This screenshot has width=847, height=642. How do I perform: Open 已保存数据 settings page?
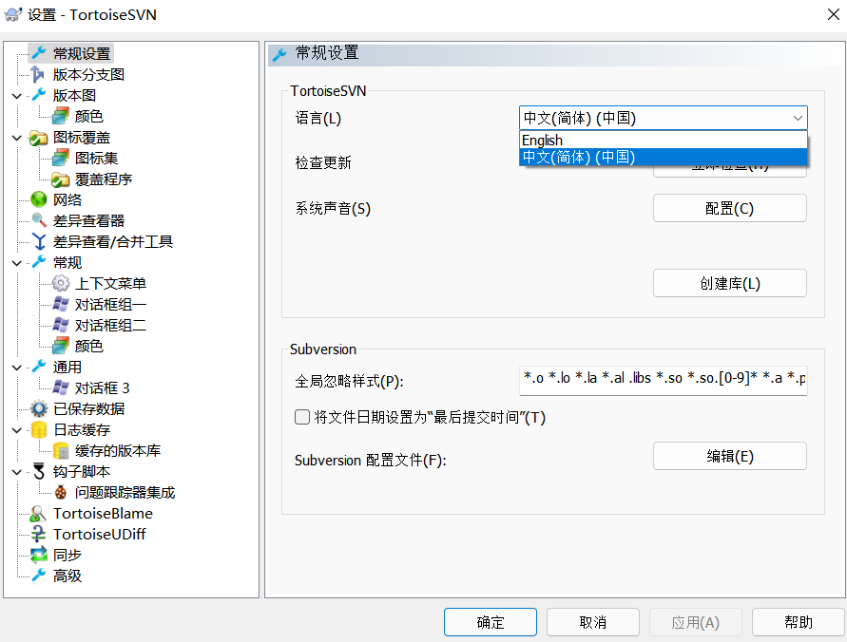coord(88,408)
